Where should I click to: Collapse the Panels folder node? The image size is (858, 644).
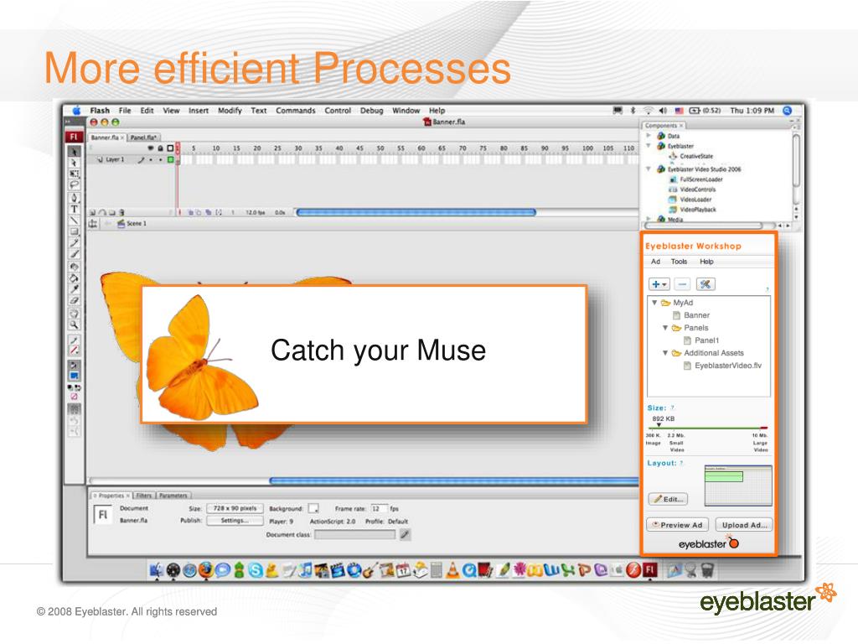click(x=664, y=328)
